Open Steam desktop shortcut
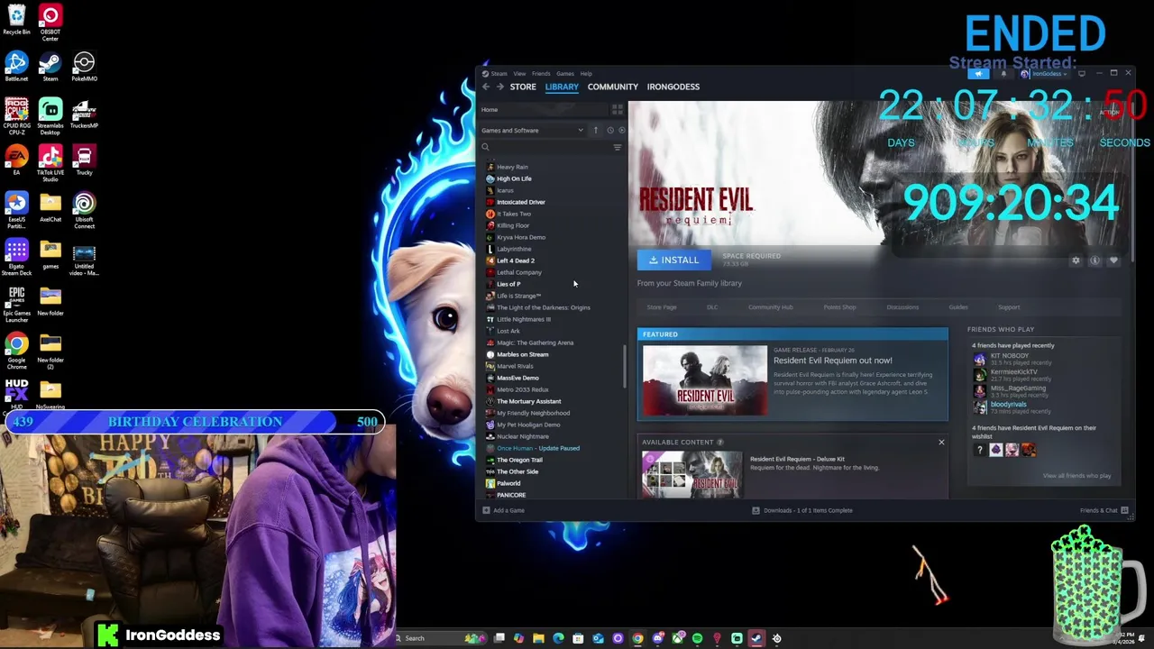 coord(50,66)
